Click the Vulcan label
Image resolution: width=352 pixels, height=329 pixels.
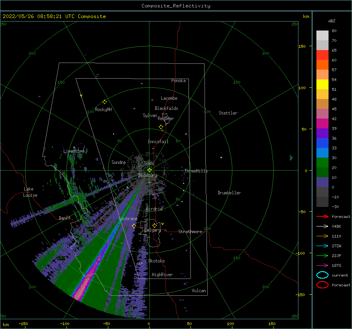pos(199,291)
